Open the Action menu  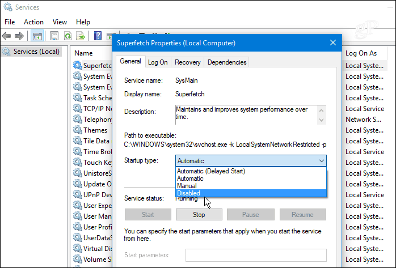click(x=33, y=22)
